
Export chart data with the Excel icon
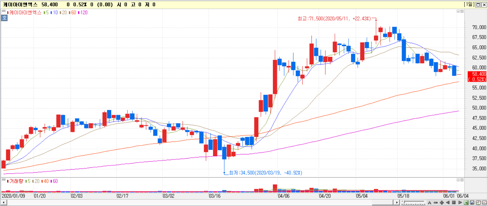[x=466, y=203]
